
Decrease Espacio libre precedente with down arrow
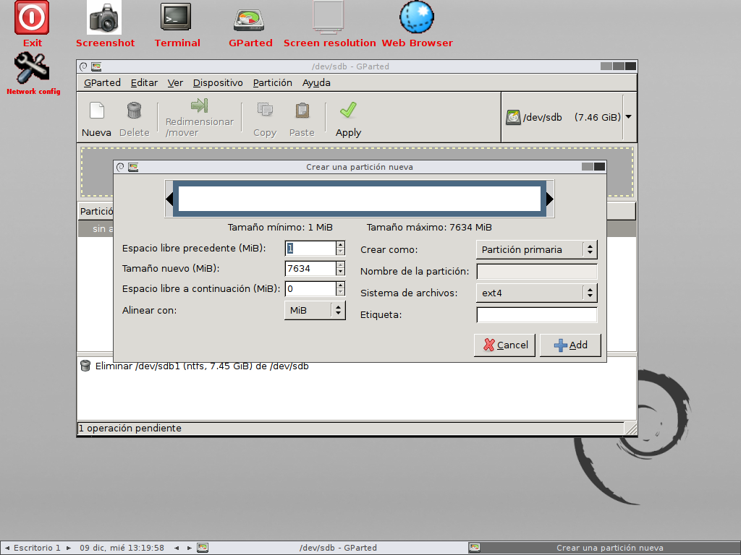pos(340,252)
